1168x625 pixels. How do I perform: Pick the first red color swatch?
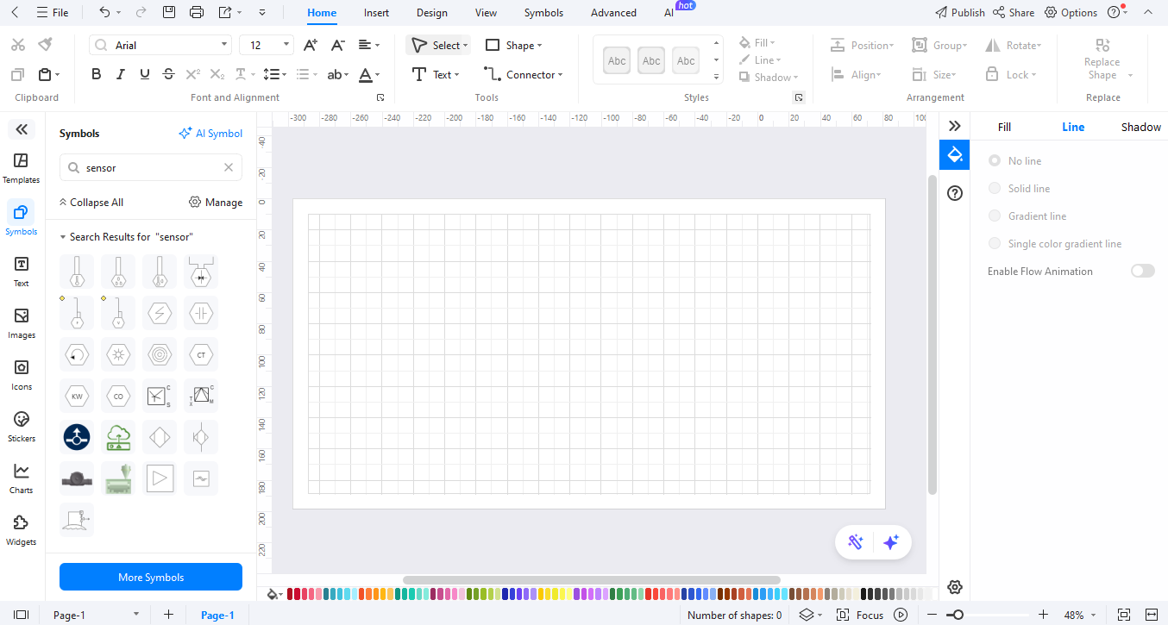point(290,594)
